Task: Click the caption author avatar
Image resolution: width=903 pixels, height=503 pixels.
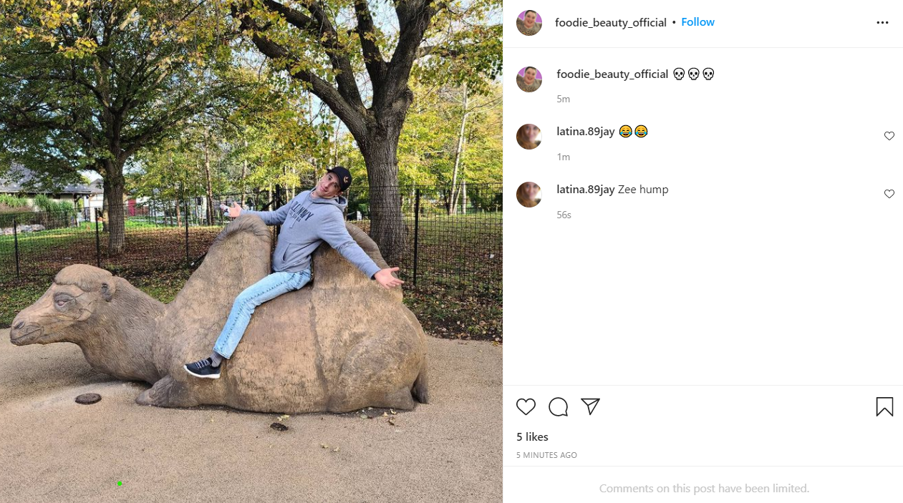Action: pos(529,79)
